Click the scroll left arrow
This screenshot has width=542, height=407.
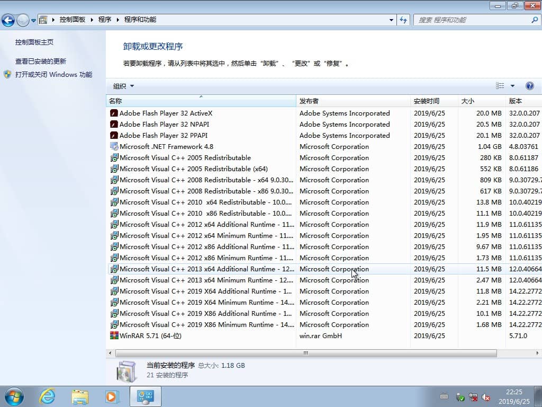coord(110,353)
